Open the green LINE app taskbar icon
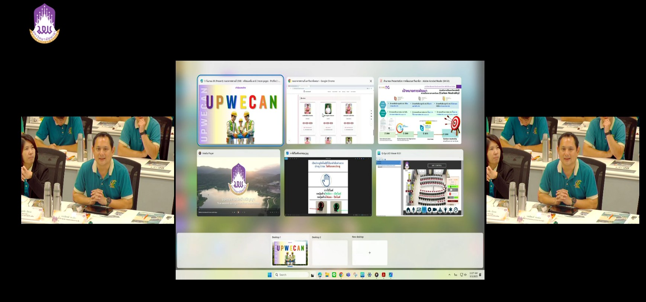Image resolution: width=646 pixels, height=302 pixels. (x=334, y=275)
